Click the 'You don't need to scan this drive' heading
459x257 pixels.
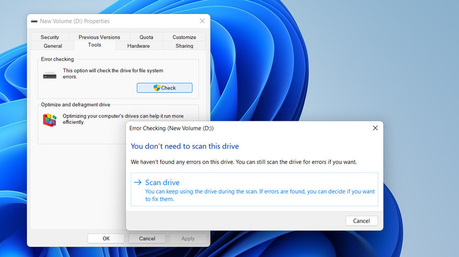tap(185, 146)
